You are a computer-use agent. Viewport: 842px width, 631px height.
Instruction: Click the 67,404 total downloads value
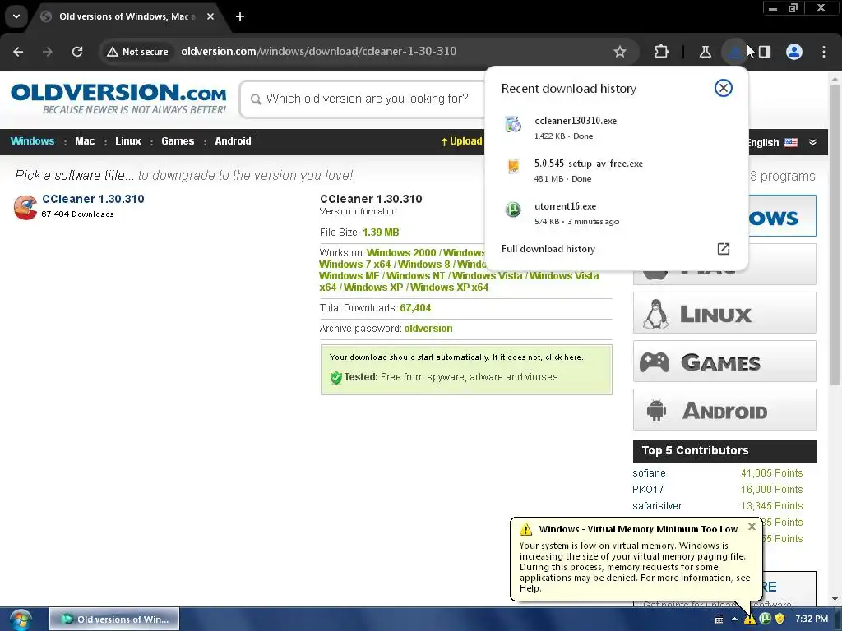pyautogui.click(x=415, y=308)
